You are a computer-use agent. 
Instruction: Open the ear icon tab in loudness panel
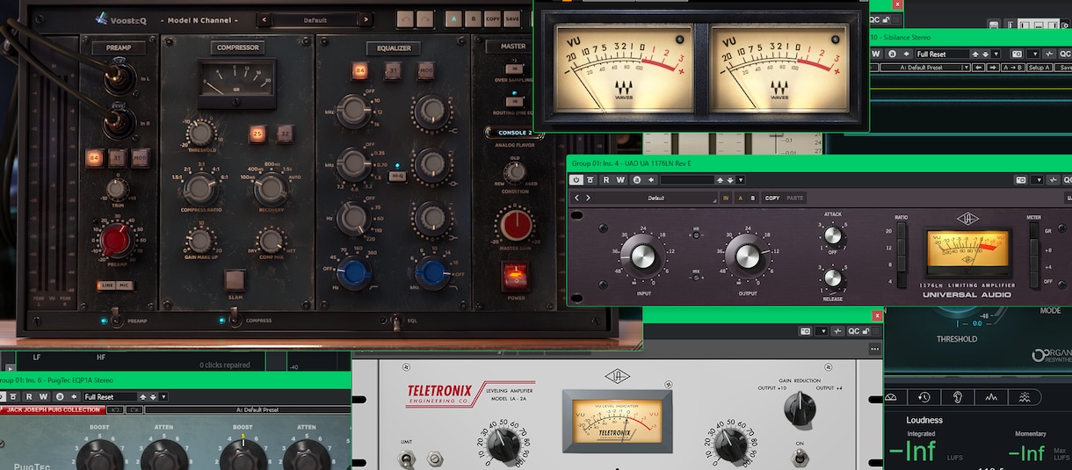coord(957,397)
